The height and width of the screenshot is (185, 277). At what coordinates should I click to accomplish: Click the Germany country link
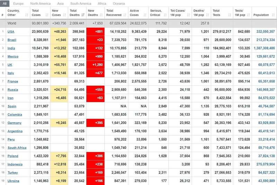(x=15, y=123)
